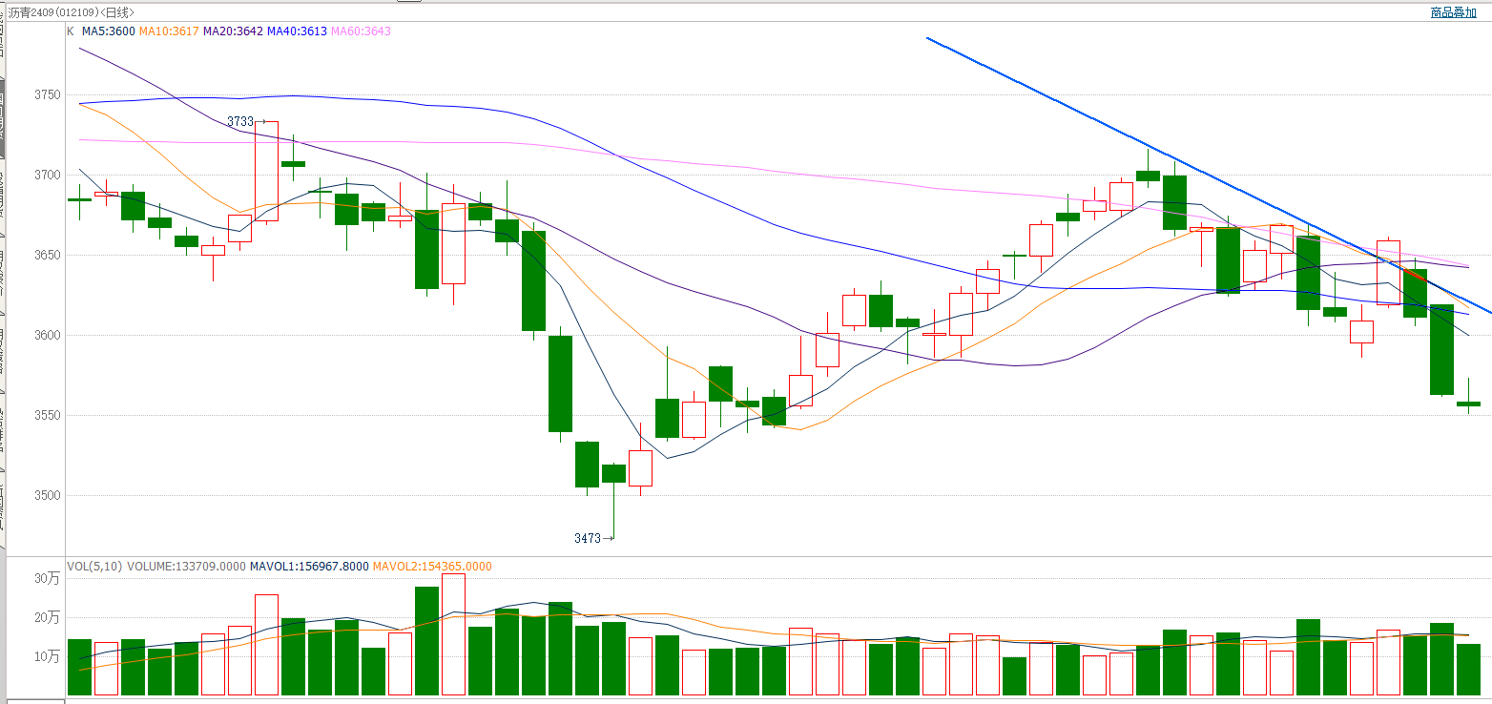This screenshot has width=1492, height=704.
Task: Click the 3600 price axis label
Action: [47, 336]
